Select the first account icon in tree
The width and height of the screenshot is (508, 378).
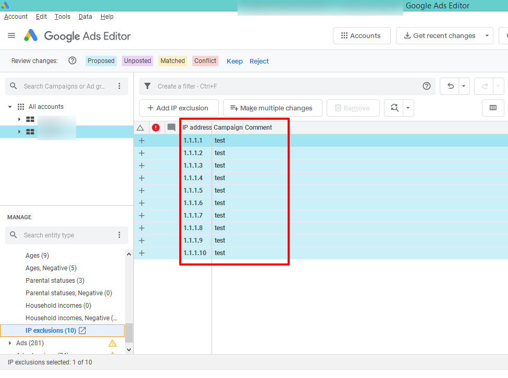[30, 119]
